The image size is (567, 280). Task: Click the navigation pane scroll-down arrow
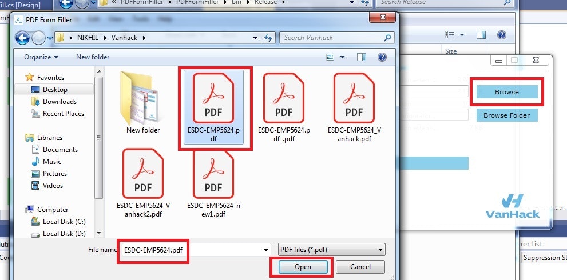pyautogui.click(x=99, y=233)
